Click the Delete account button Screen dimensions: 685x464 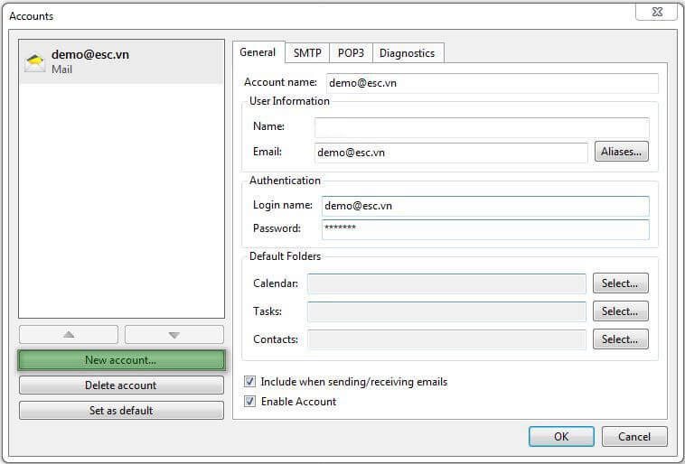click(121, 385)
